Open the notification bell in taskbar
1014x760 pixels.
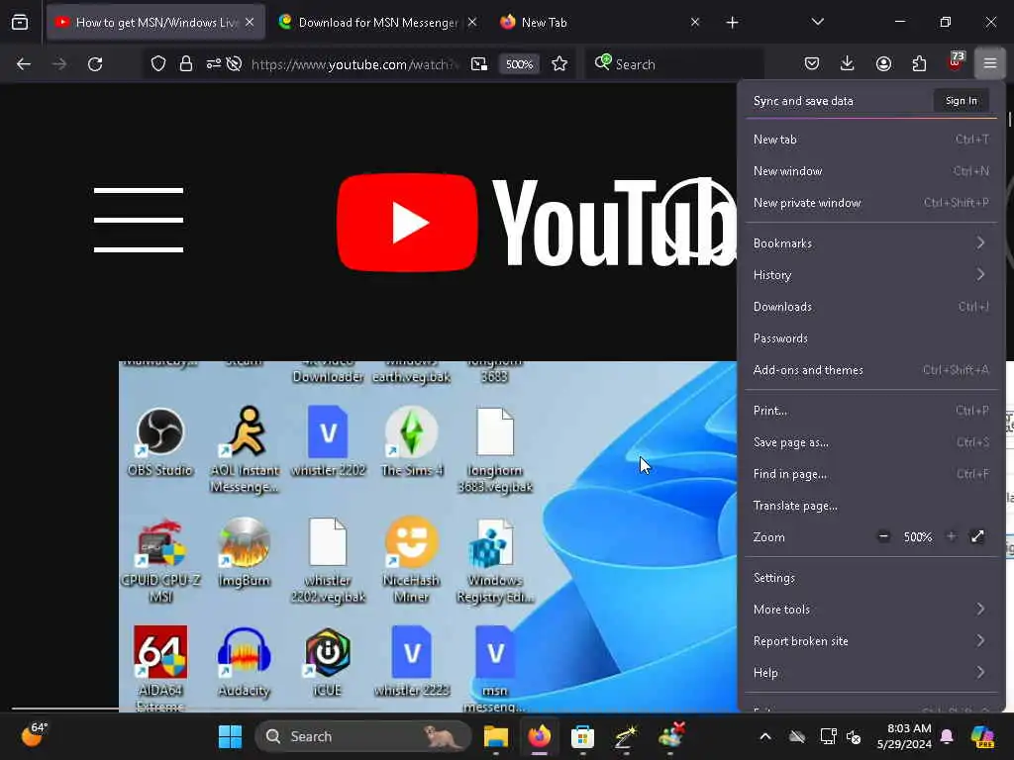point(947,736)
